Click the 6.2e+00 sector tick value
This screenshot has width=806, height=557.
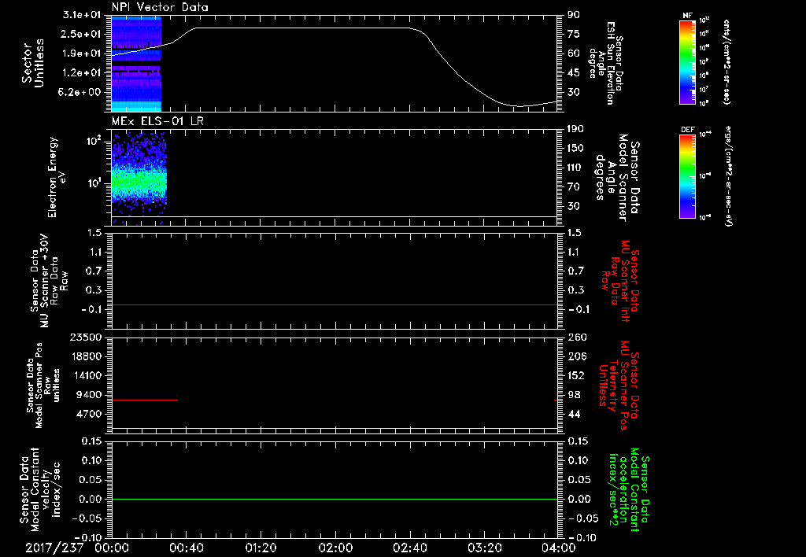[81, 92]
